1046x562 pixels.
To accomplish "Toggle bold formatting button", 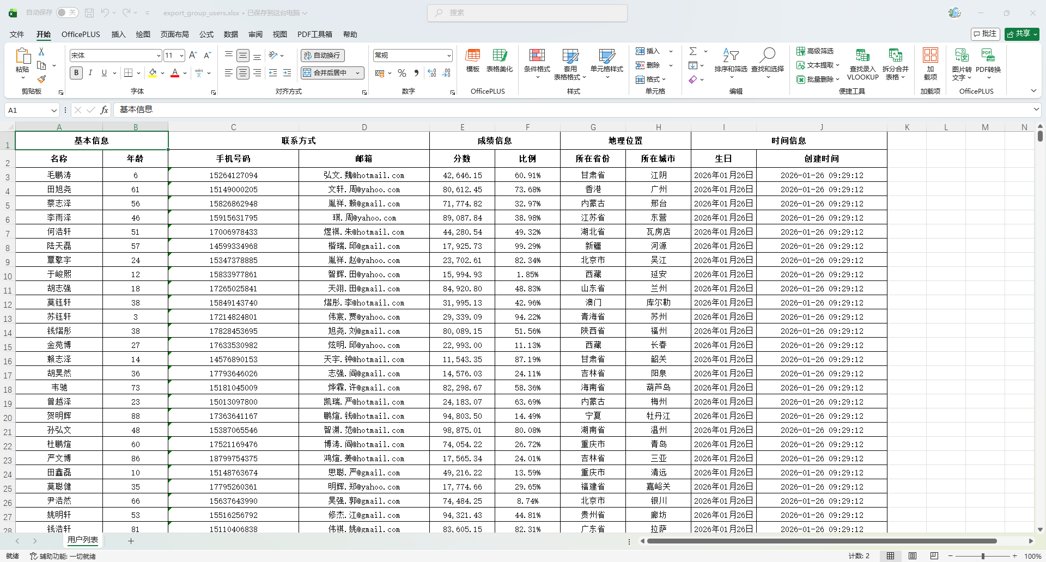I will pyautogui.click(x=76, y=73).
